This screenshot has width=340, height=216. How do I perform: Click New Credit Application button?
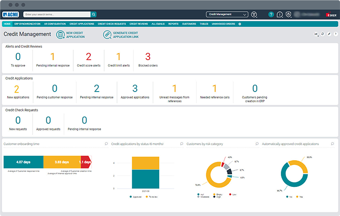[70, 34]
